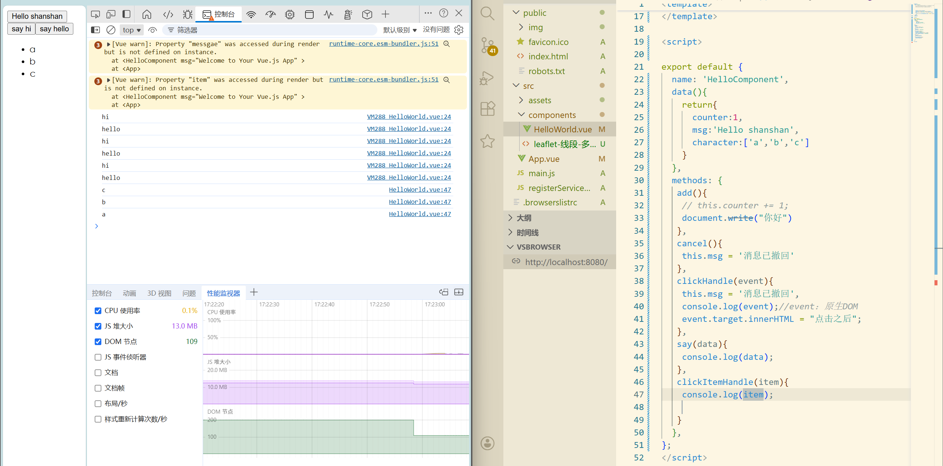Uncheck the CPU 使用率 checkbox
Screen dimensions: 943x466
coord(98,311)
